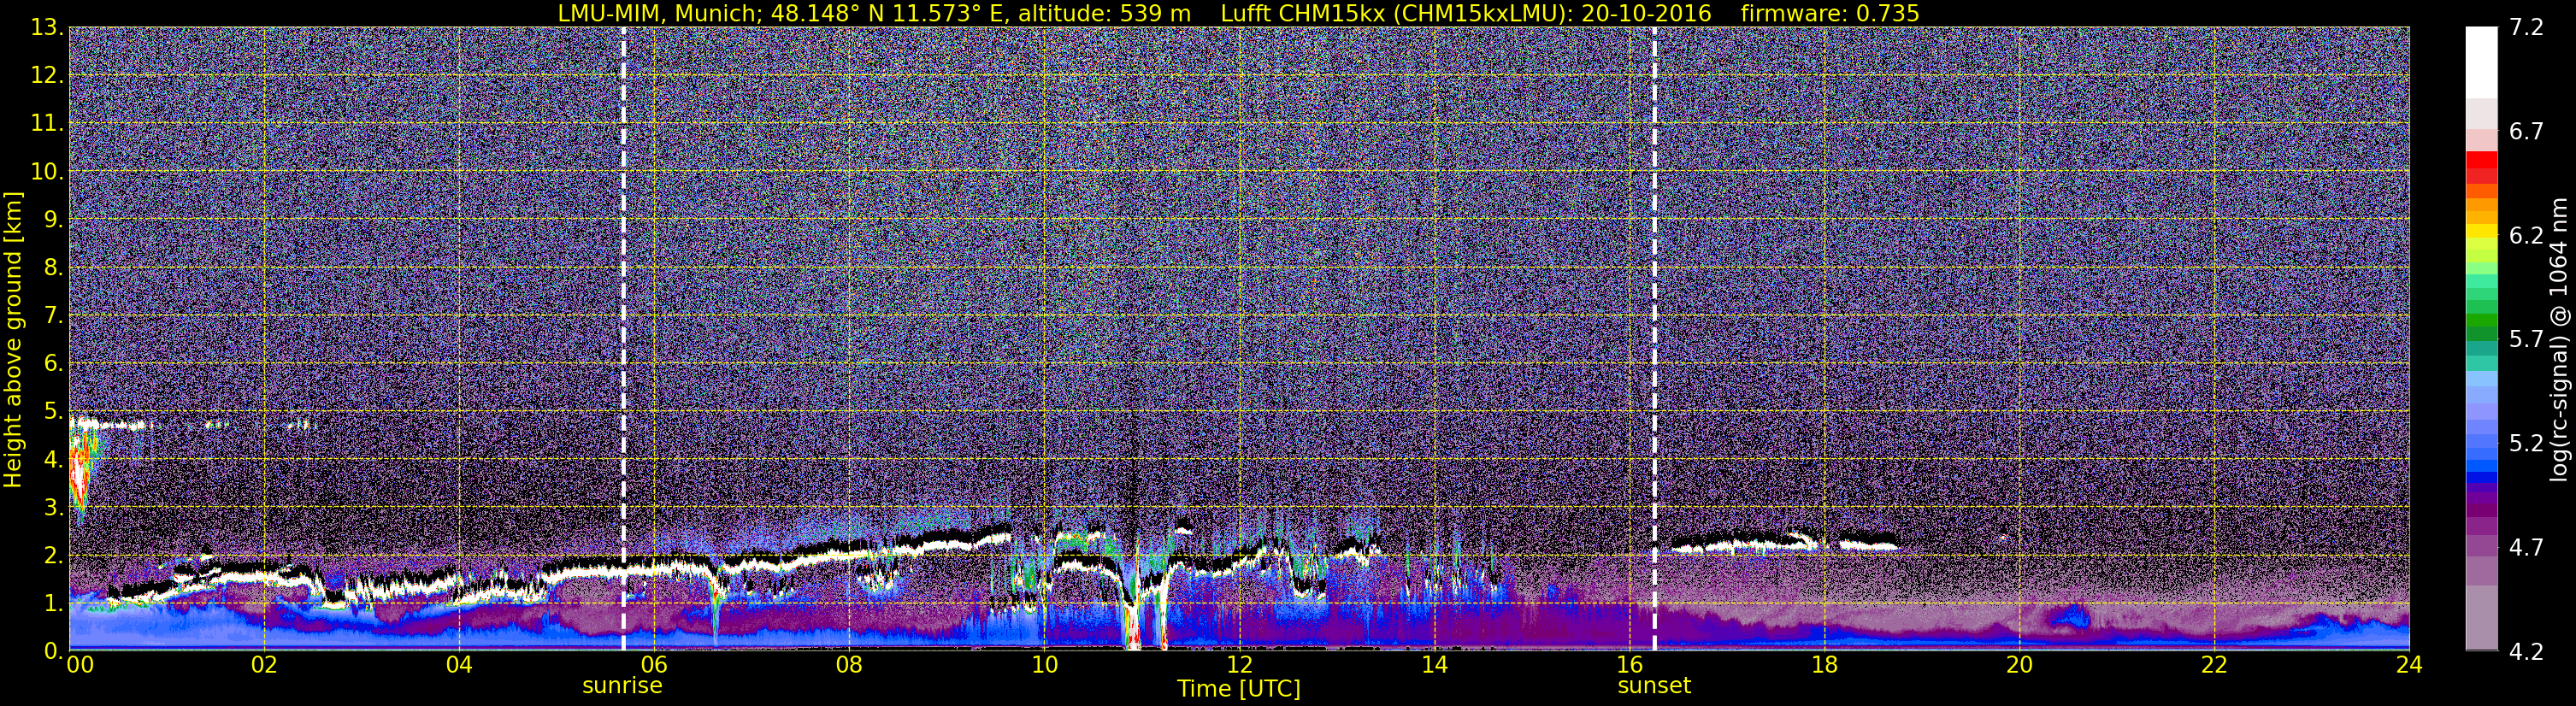Click the '06' time tick label

coord(654,665)
